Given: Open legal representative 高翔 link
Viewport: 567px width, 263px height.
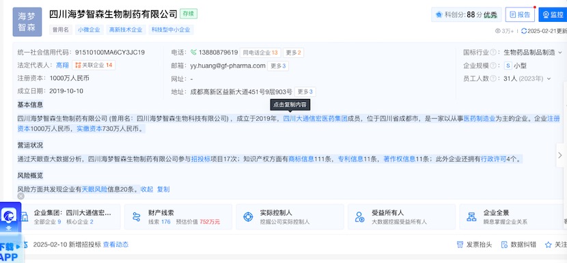Looking at the screenshot, I should 62,65.
